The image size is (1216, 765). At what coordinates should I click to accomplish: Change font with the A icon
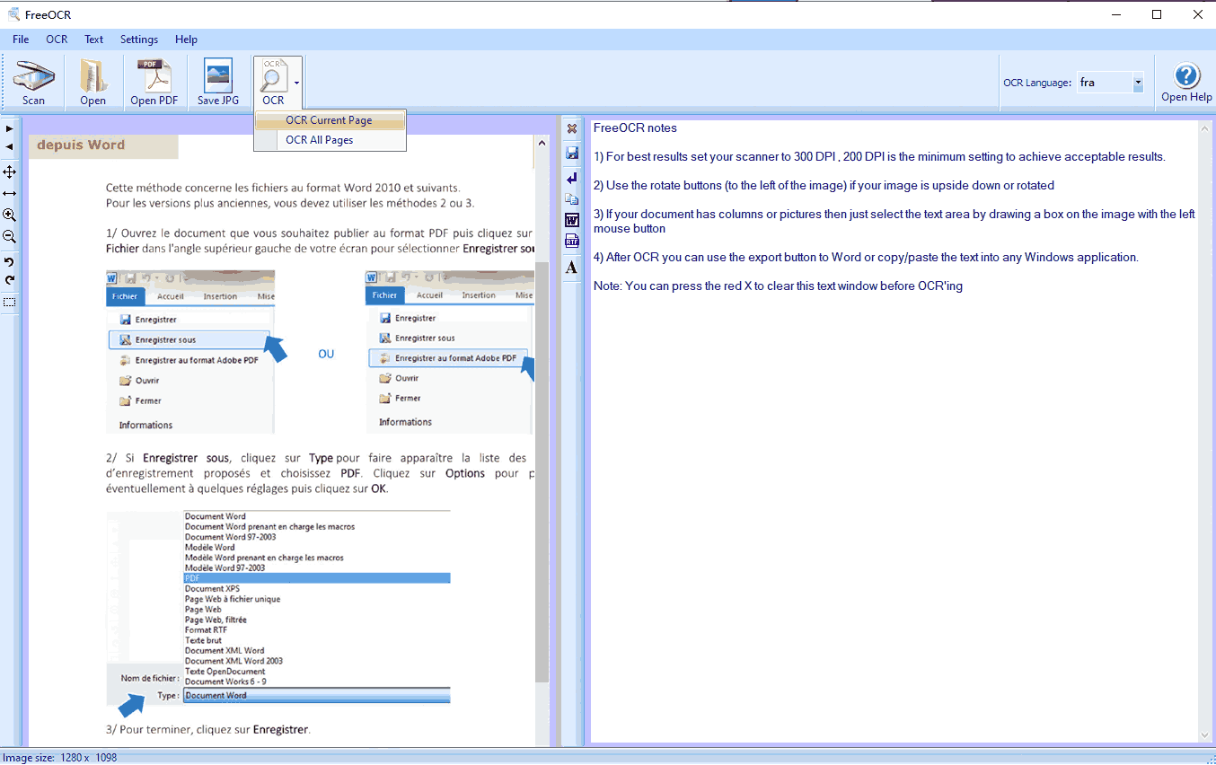pyautogui.click(x=572, y=267)
